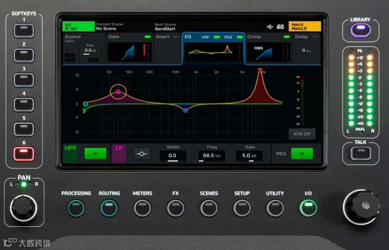
Task: Open the Delay processing tab
Action: point(307,49)
